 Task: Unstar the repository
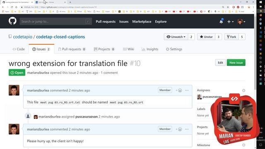[206, 37]
